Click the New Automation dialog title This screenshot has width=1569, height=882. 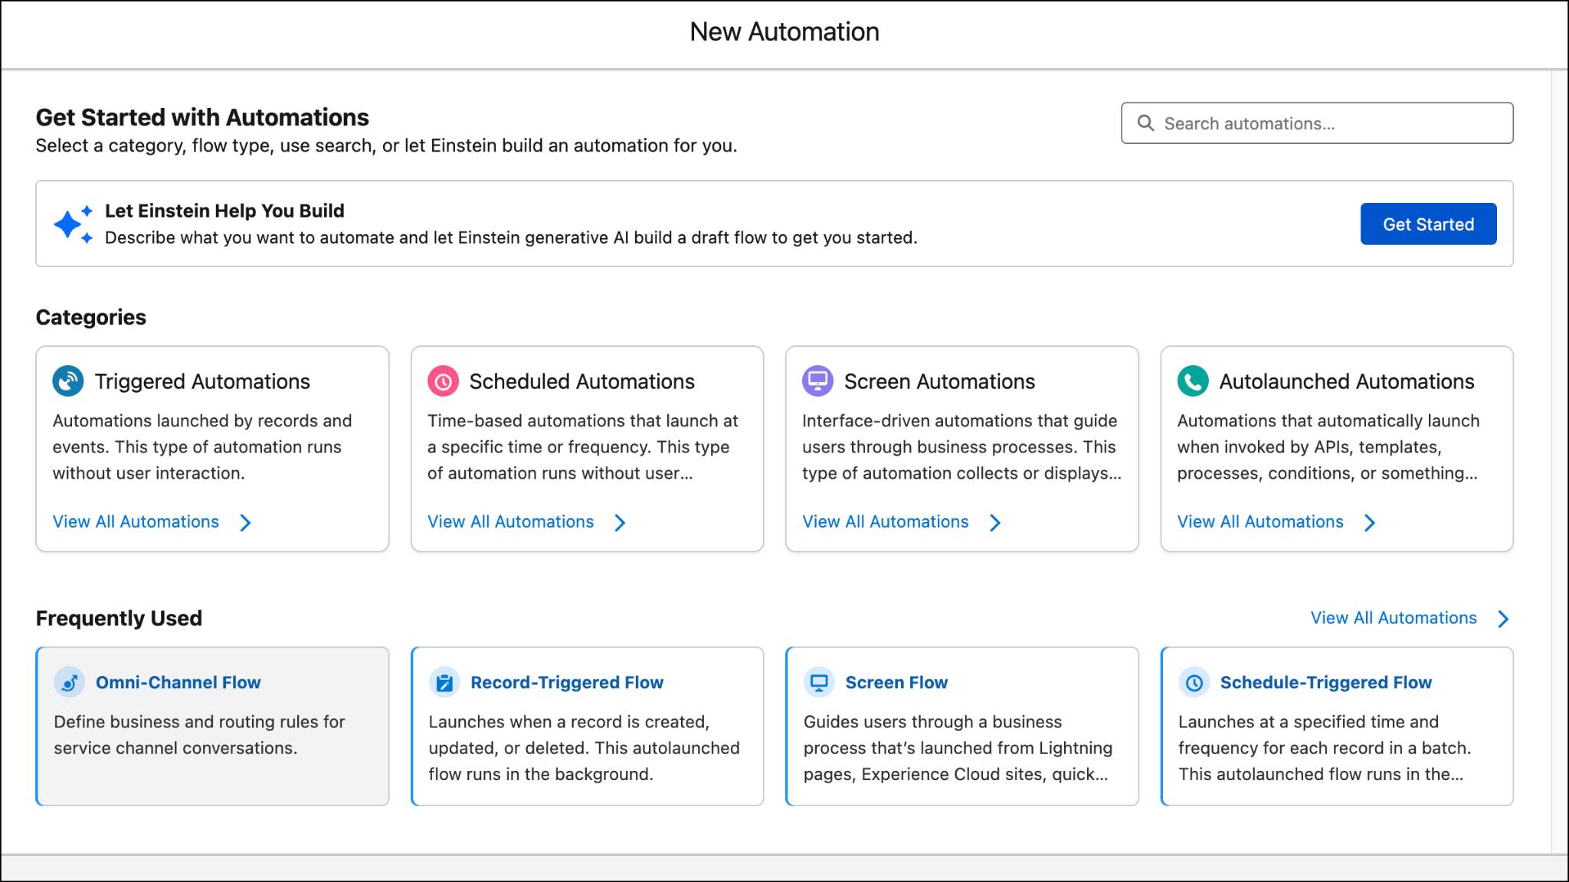(x=784, y=31)
